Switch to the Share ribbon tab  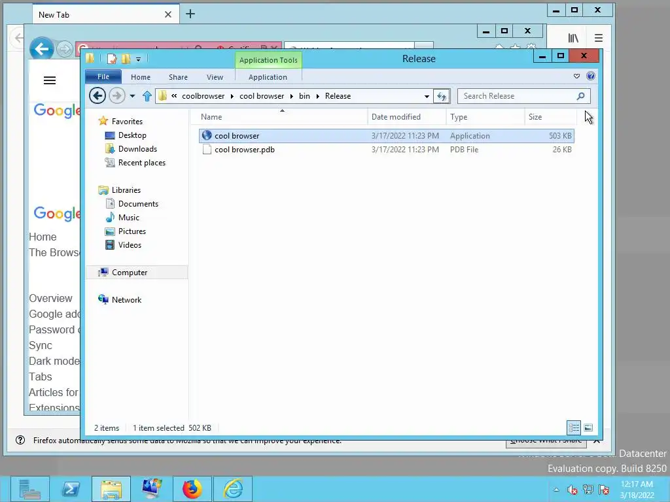pyautogui.click(x=178, y=77)
